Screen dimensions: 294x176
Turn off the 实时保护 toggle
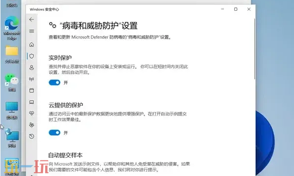(54, 83)
